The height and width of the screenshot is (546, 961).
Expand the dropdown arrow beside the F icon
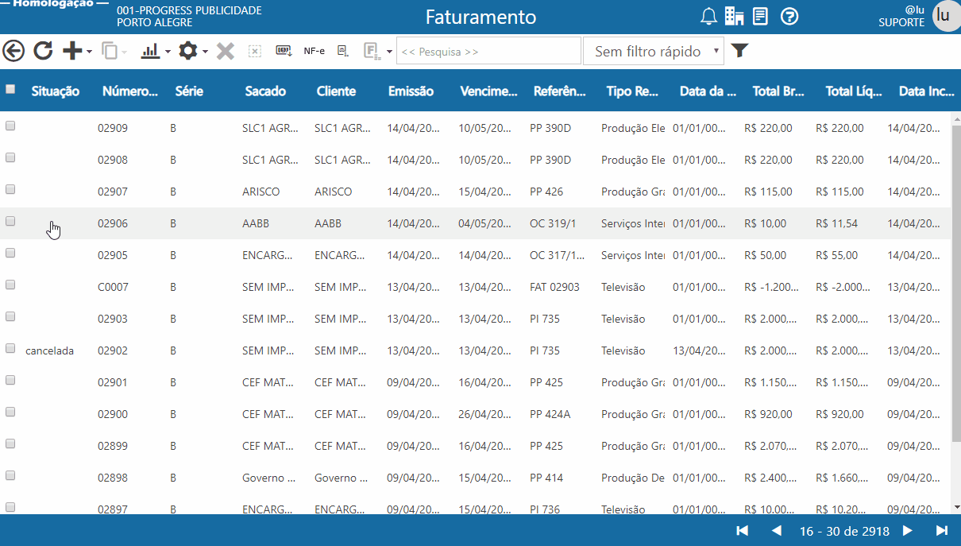pos(389,52)
